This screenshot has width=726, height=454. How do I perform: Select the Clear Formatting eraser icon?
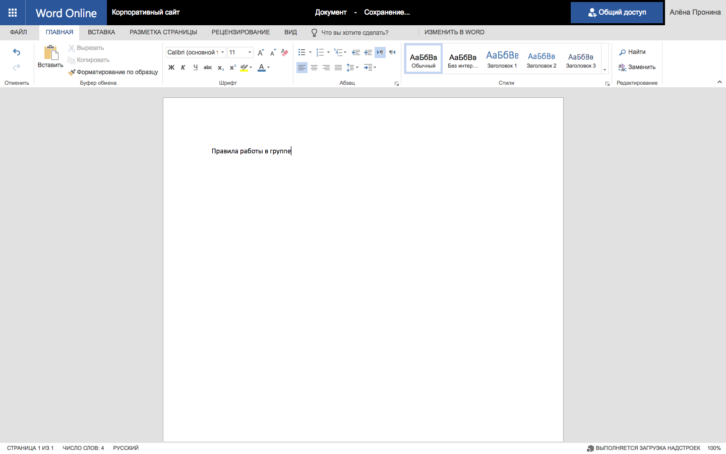(284, 52)
